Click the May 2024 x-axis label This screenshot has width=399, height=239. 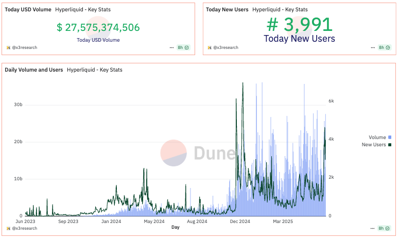[154, 221]
